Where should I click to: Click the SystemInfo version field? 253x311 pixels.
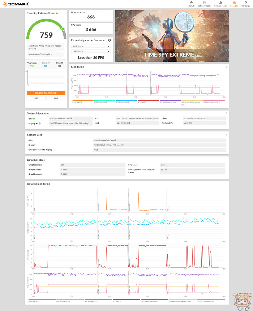(x=204, y=123)
